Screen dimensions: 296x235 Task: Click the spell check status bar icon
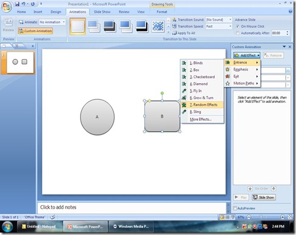pyautogui.click(x=53, y=217)
